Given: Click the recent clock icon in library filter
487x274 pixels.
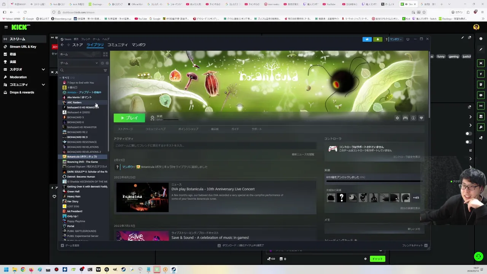Looking at the screenshot, I should coord(102,63).
